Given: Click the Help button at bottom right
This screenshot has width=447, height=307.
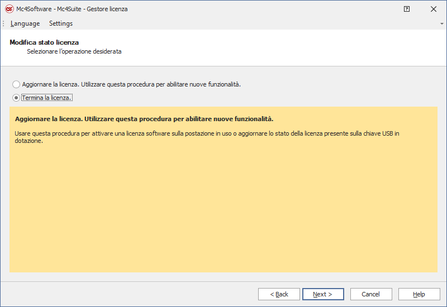Looking at the screenshot, I should (419, 294).
